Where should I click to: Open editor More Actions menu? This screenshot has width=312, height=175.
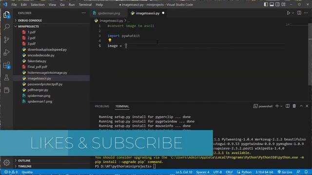pos(306,13)
